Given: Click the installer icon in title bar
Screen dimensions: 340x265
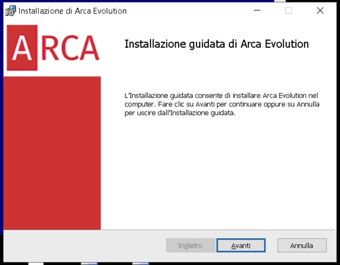Looking at the screenshot, I should (x=10, y=11).
